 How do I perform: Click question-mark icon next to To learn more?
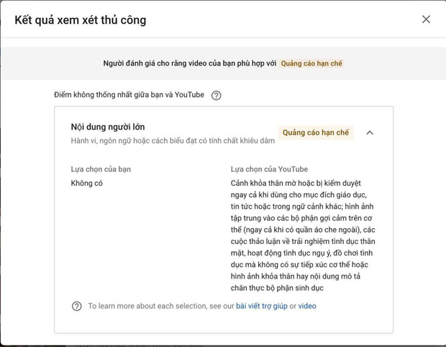tap(77, 306)
